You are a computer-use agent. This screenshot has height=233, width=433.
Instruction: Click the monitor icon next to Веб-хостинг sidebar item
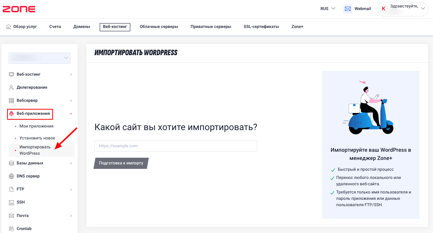coord(11,75)
